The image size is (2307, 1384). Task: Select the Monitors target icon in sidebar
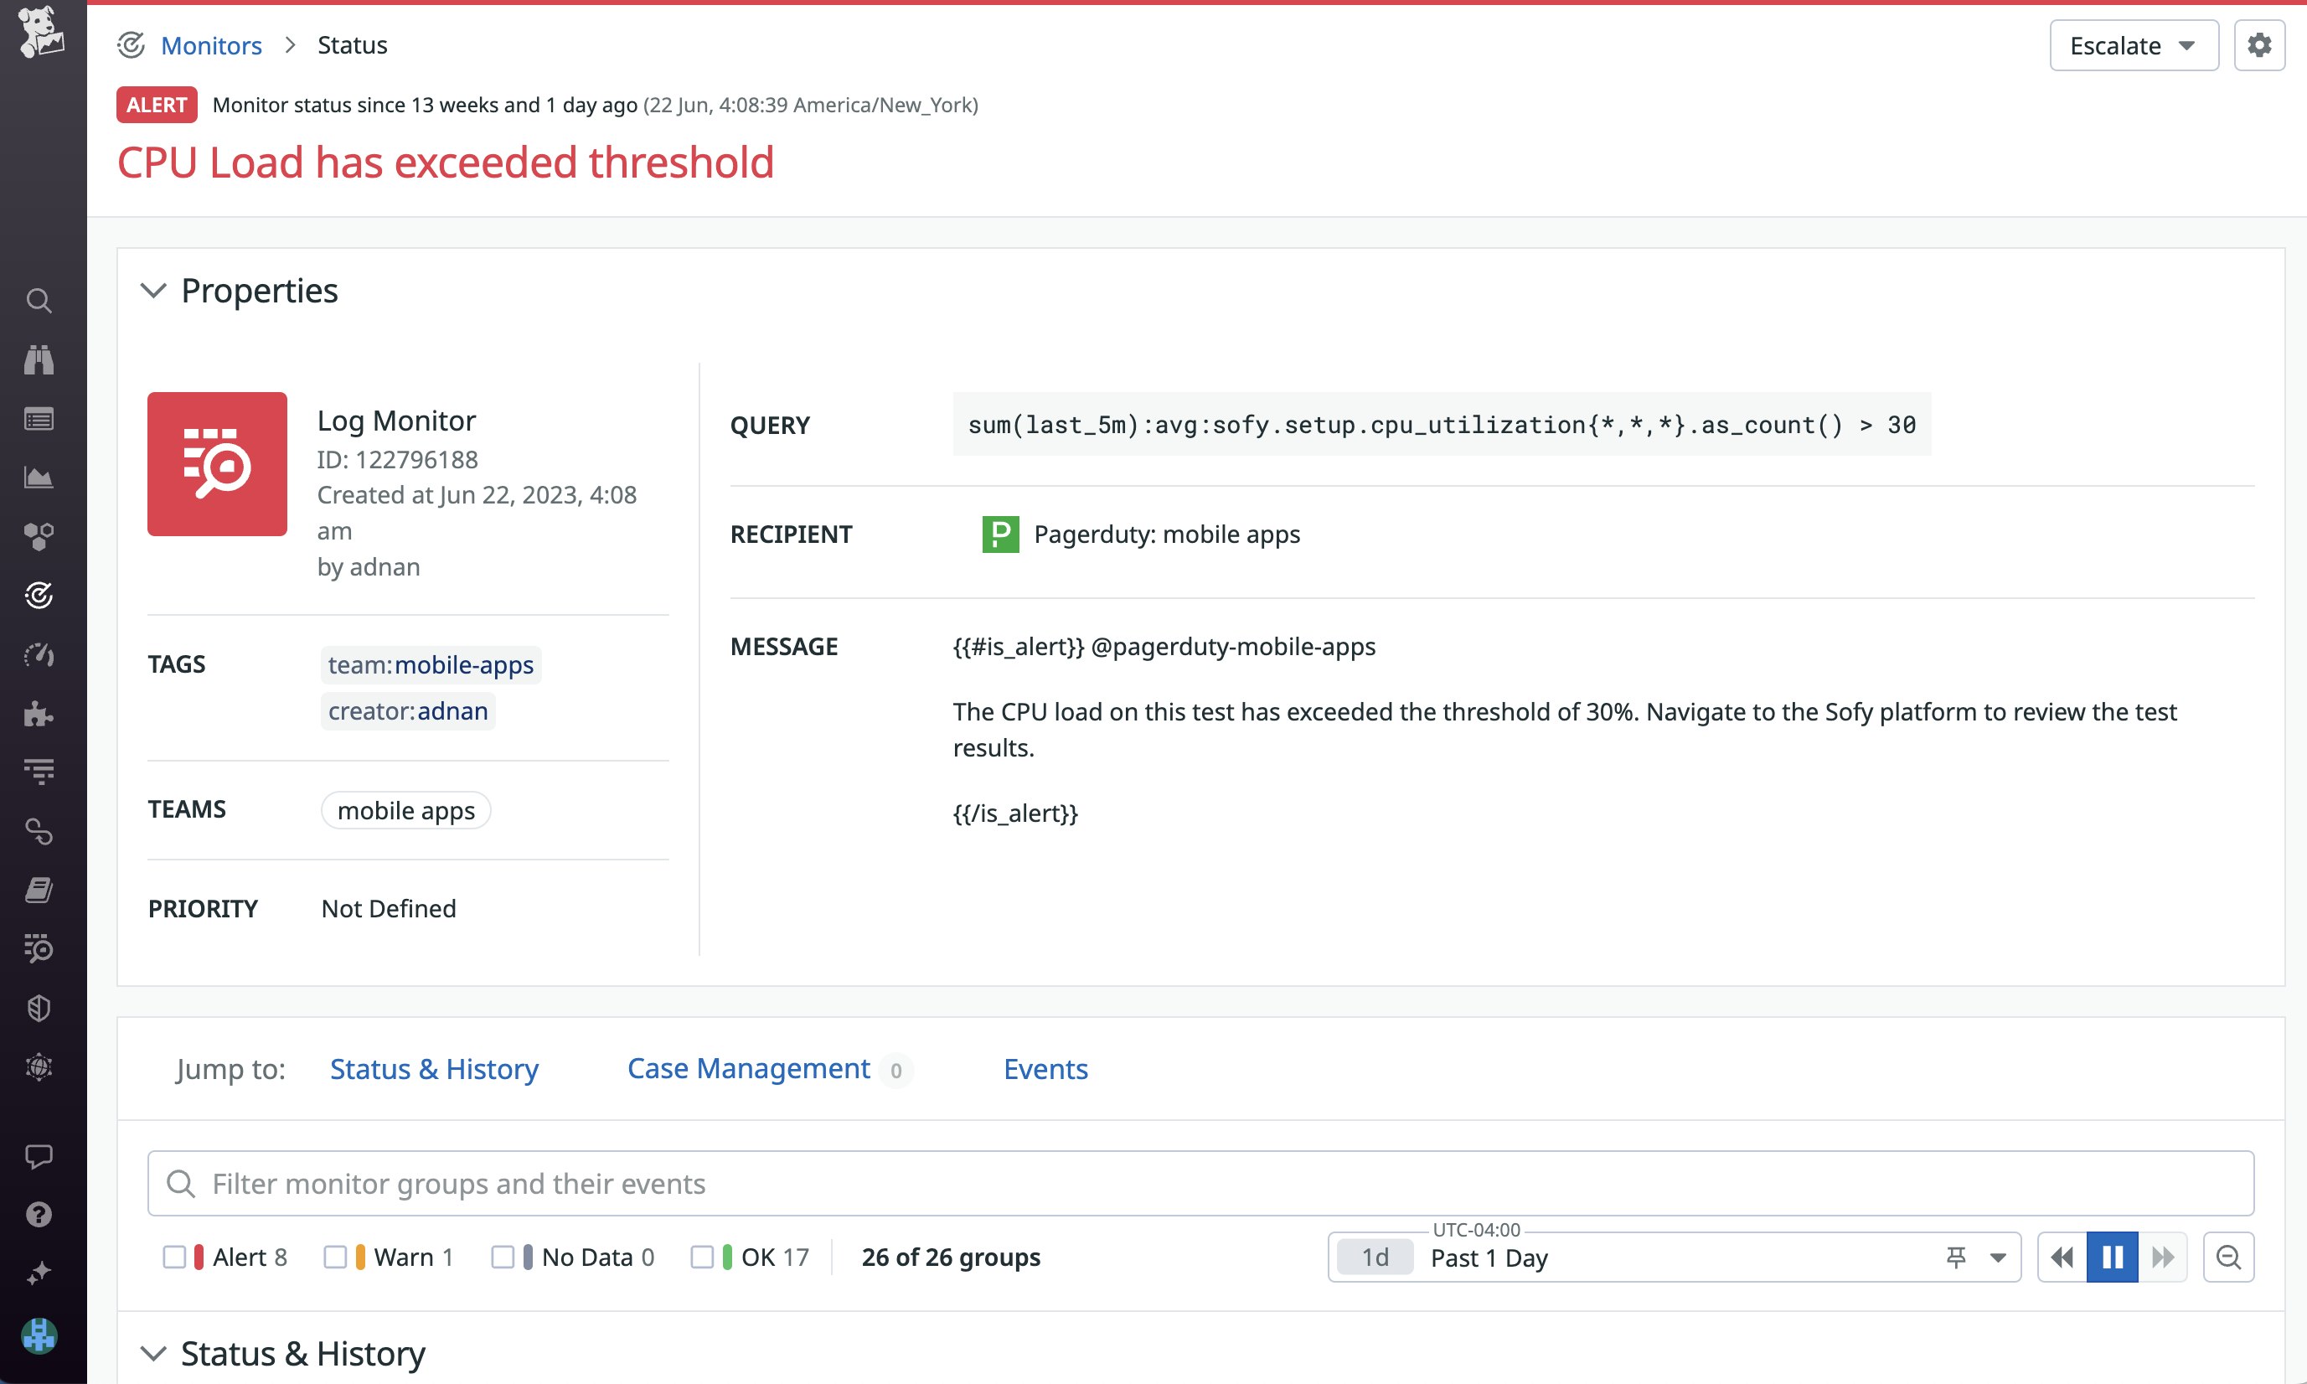click(x=39, y=596)
